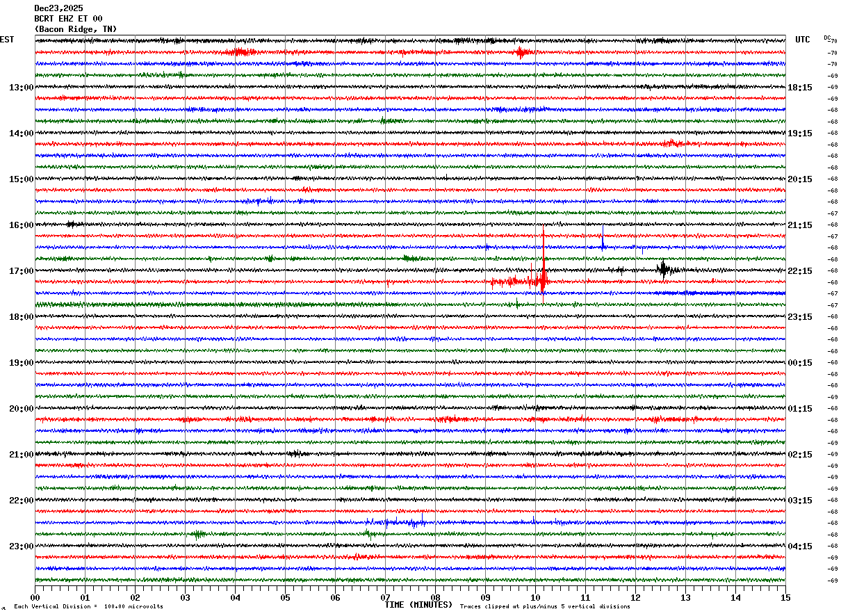Image resolution: width=841 pixels, height=616 pixels.
Task: Click the 03:15 UTC label
Action: [800, 501]
